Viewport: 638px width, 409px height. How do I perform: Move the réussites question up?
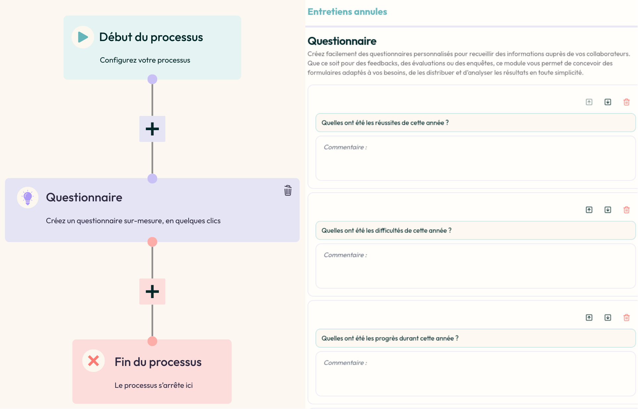point(589,102)
